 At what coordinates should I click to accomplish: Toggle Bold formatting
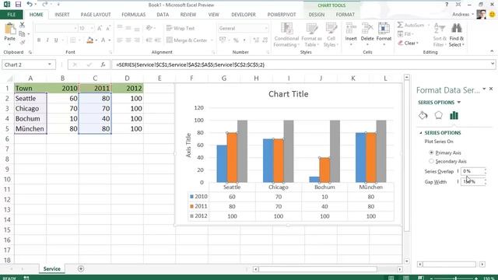coord(39,40)
